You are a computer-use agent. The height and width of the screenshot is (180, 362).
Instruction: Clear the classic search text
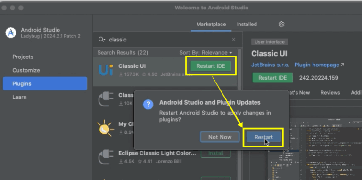(x=233, y=40)
